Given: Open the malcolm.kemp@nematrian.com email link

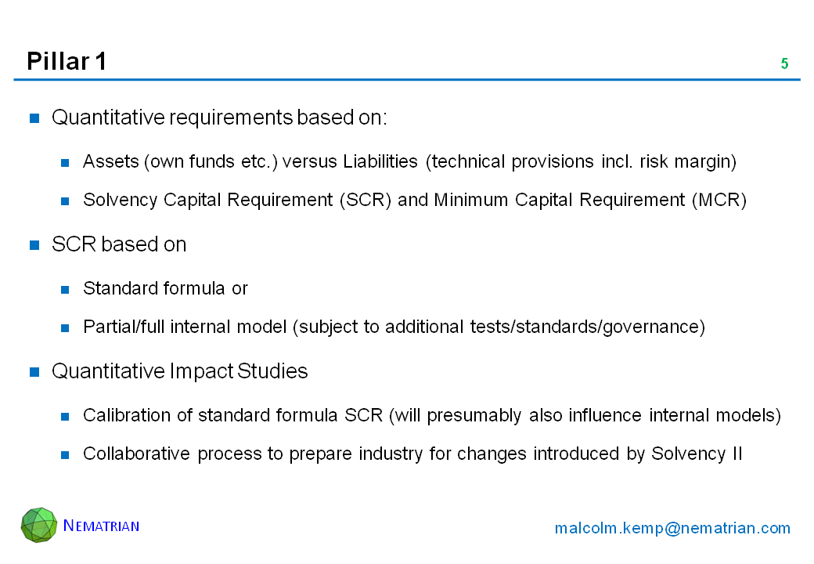Looking at the screenshot, I should (672, 529).
